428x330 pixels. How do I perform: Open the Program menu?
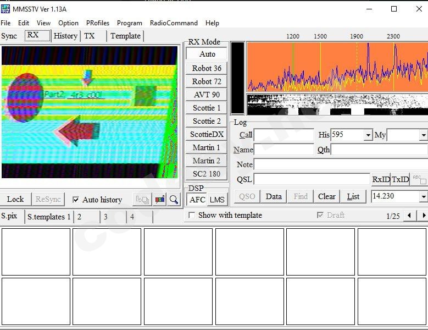pyautogui.click(x=129, y=23)
